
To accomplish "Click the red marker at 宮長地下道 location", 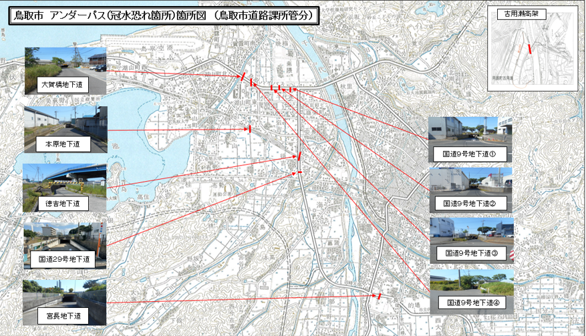I will pyautogui.click(x=380, y=296).
